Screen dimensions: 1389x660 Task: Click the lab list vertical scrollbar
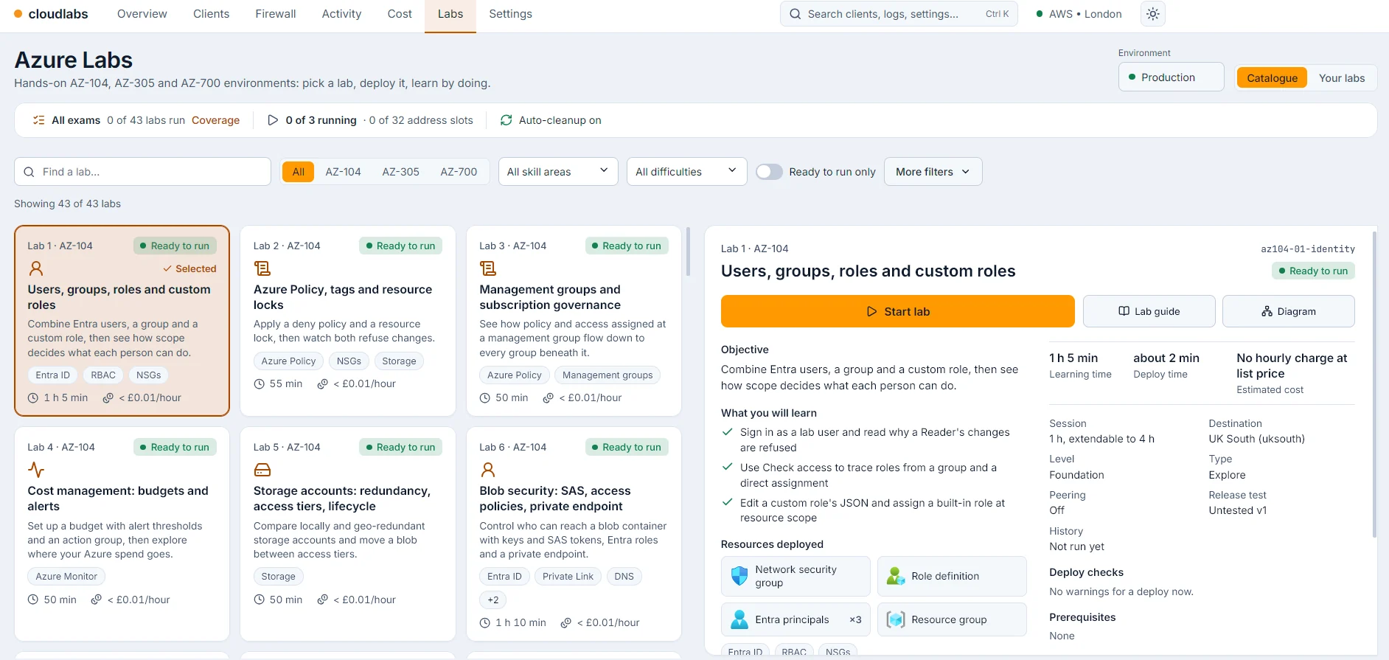coord(688,251)
